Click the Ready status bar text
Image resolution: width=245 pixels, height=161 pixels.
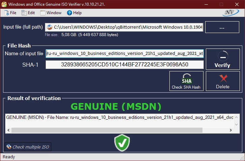(x=9, y=157)
